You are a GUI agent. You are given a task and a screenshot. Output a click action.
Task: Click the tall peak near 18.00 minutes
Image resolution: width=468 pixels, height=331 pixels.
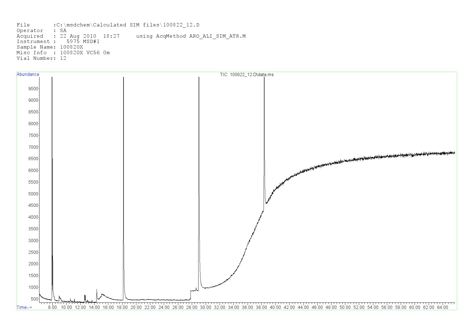(x=124, y=160)
